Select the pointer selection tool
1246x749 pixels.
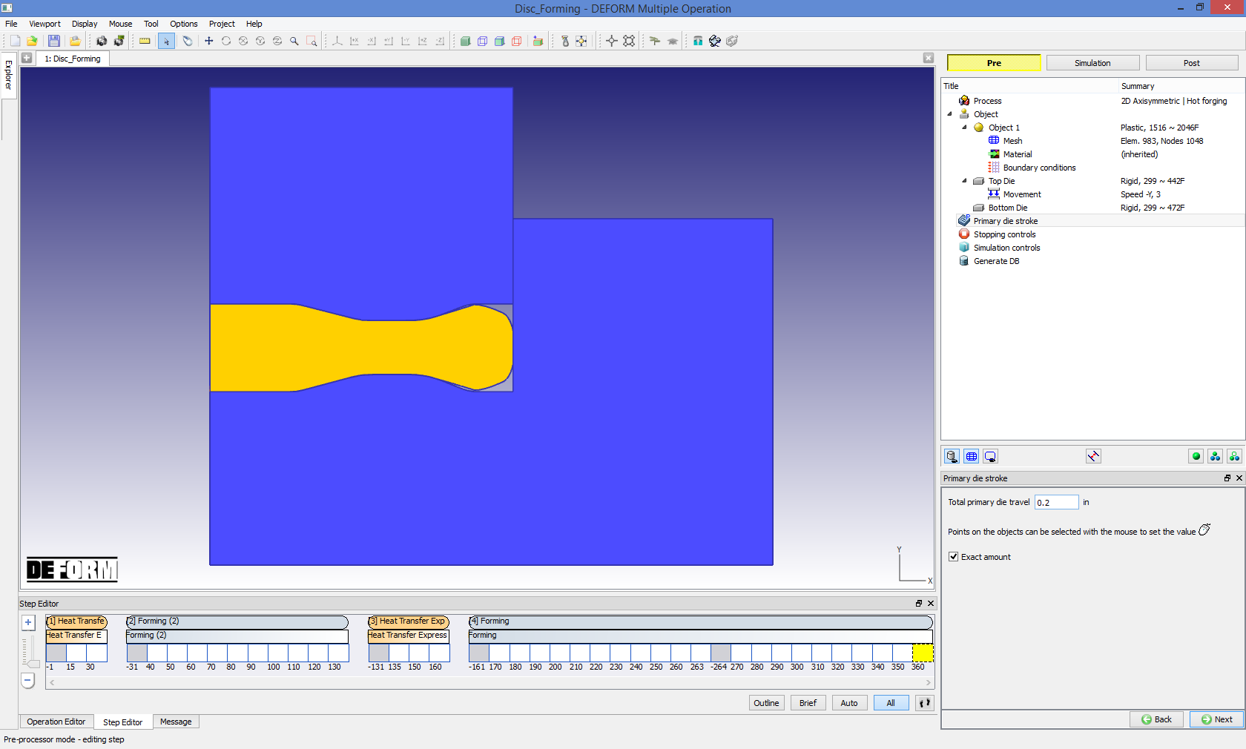click(166, 41)
